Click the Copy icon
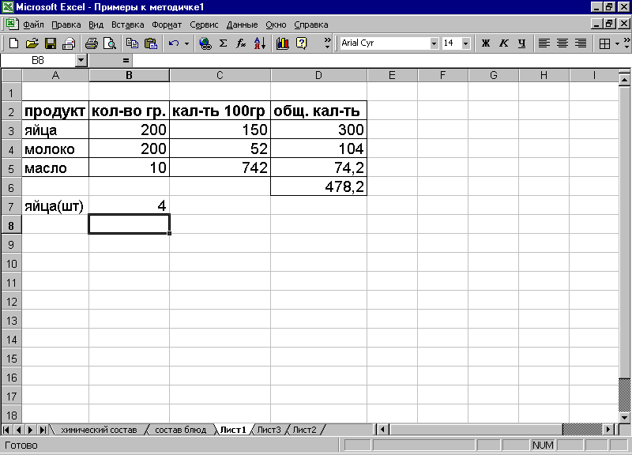 132,43
